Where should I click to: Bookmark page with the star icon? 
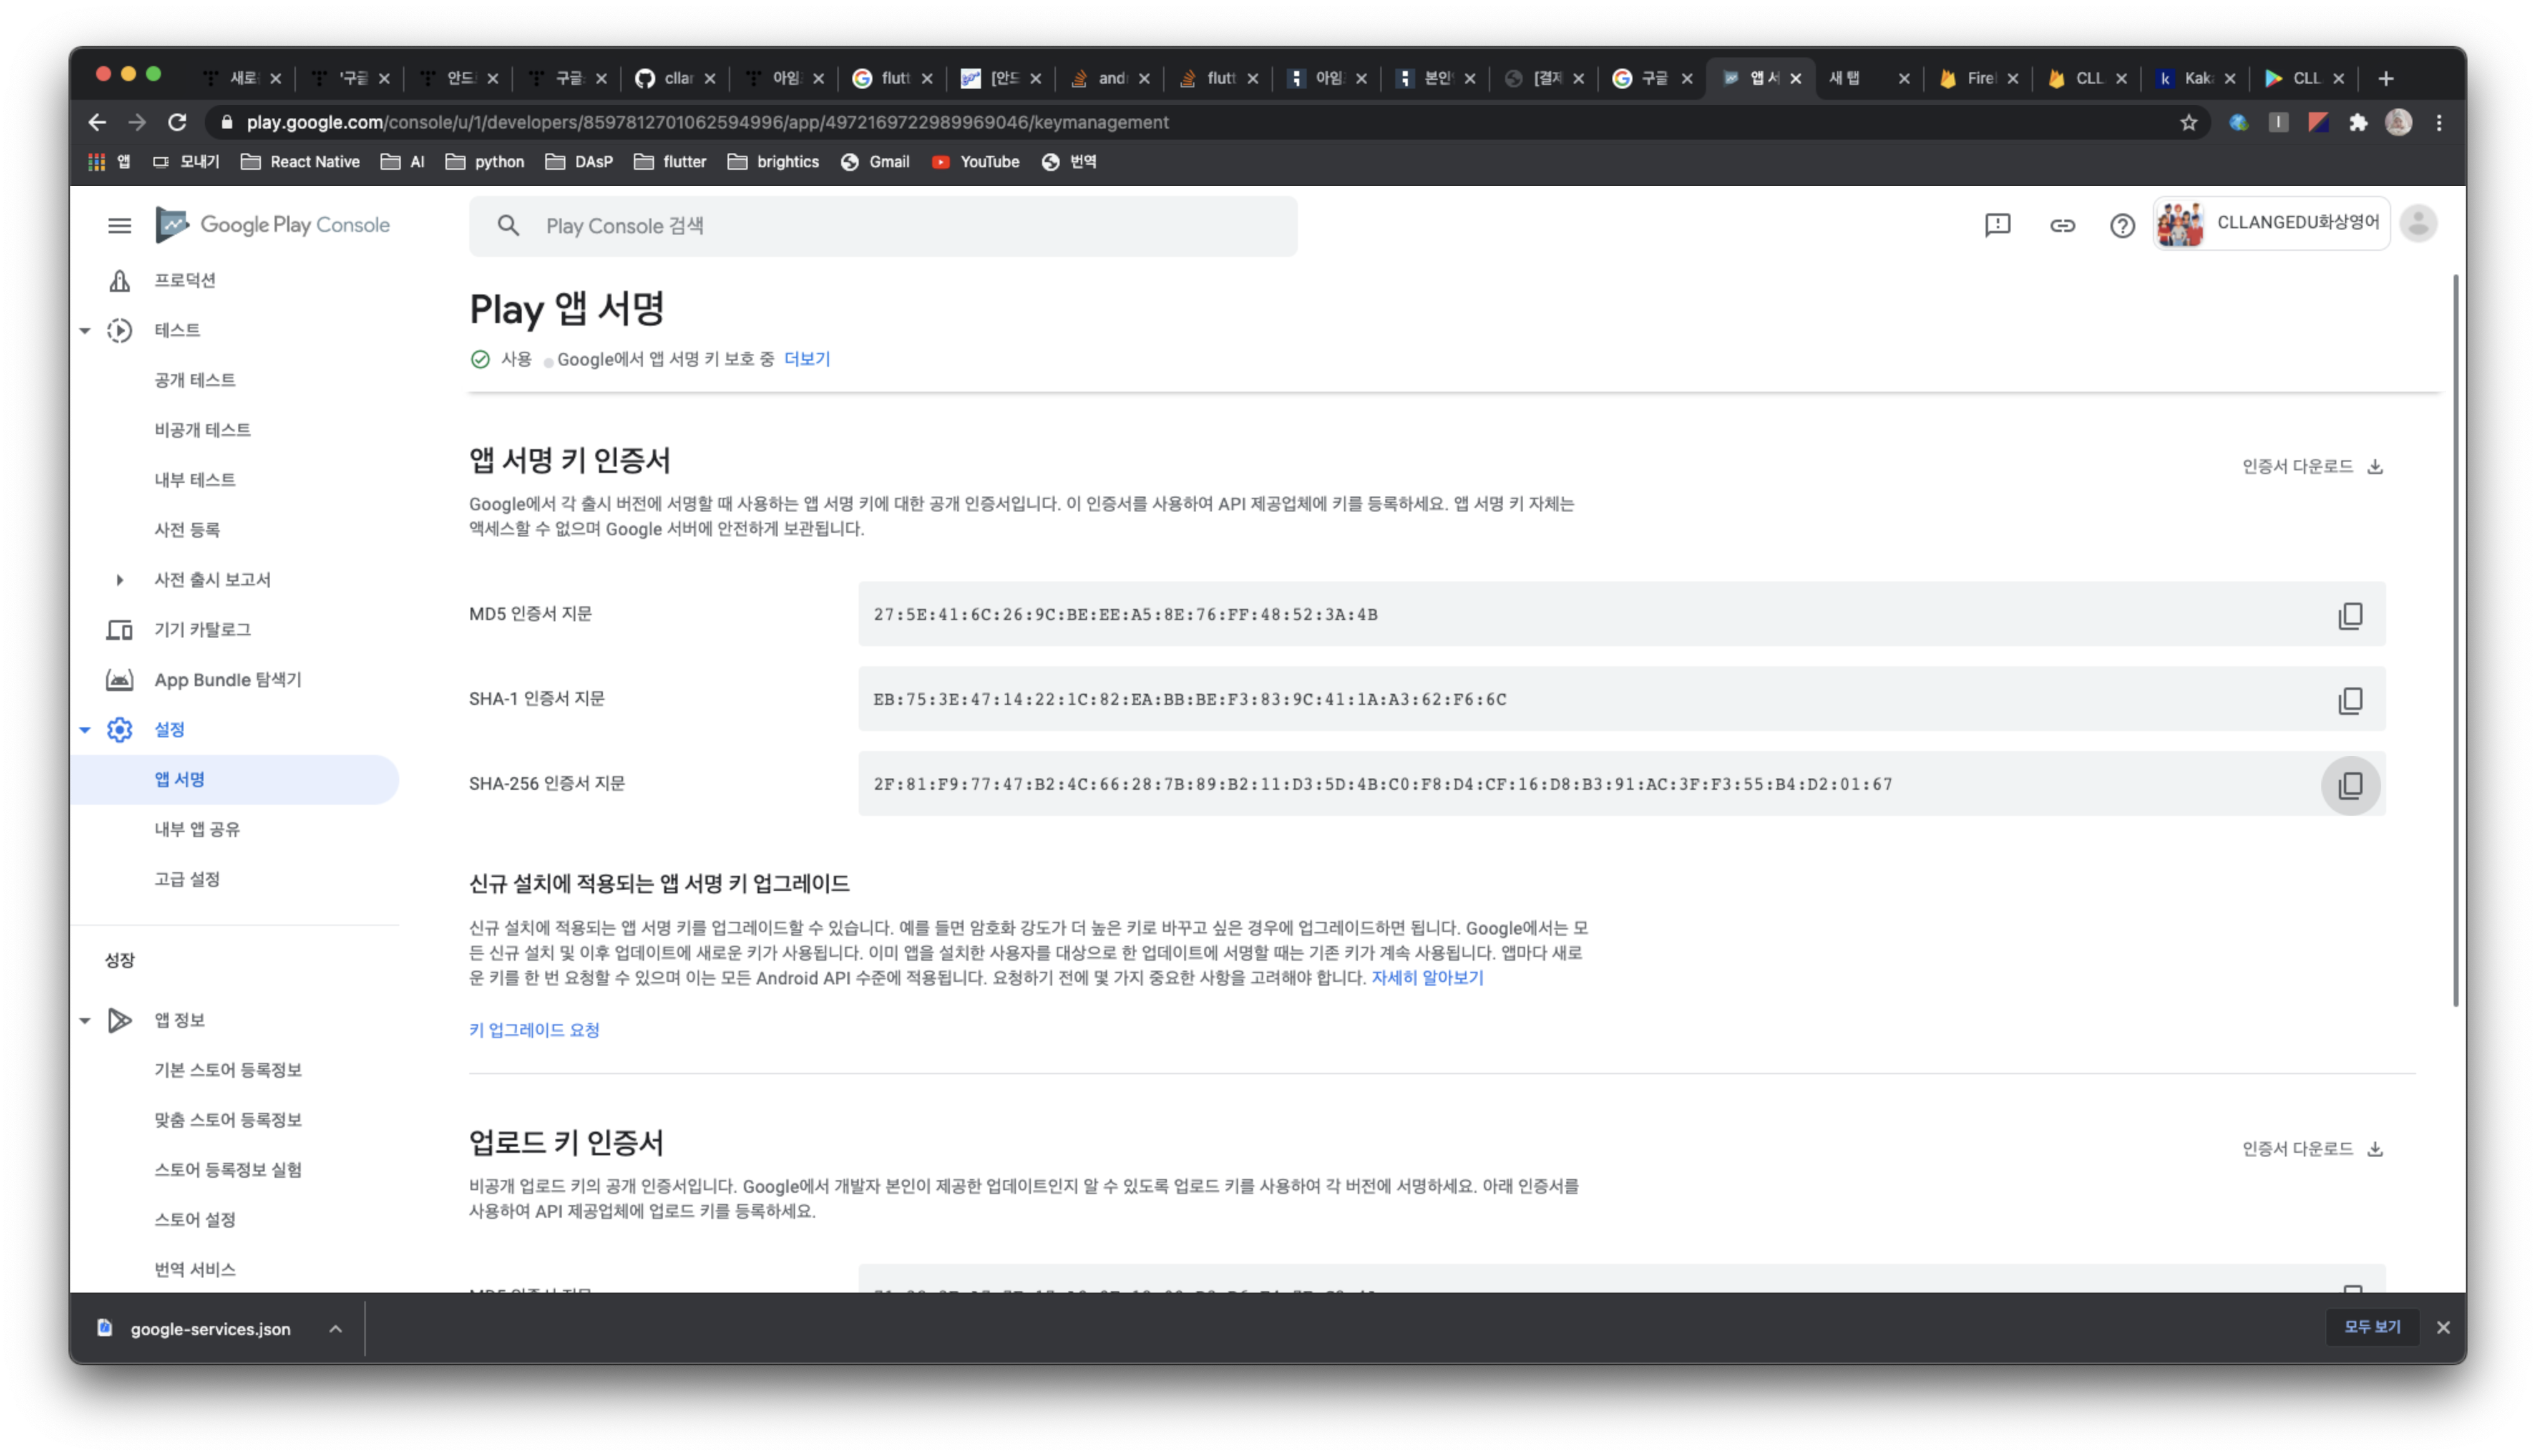[2189, 122]
